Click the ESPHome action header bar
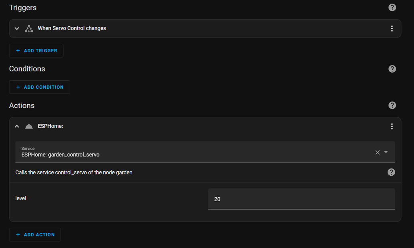414x248 pixels. click(160, 126)
